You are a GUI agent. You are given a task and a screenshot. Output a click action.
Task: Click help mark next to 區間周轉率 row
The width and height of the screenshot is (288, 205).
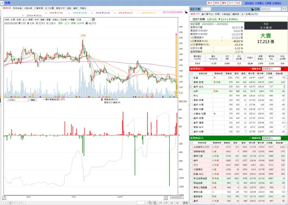click(x=213, y=52)
